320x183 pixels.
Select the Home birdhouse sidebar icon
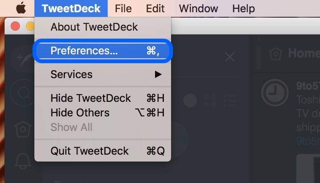coord(23,129)
